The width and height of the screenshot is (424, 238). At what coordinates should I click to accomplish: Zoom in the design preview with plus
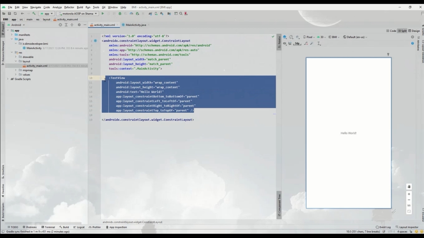pos(409,194)
